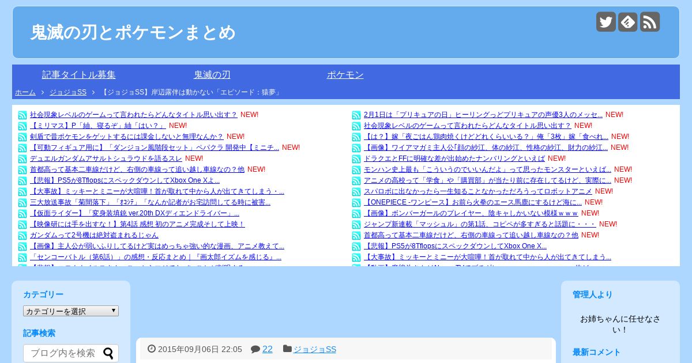Click the カテゴリー sidebar heading
Viewport: 692px width, 363px height.
pos(43,294)
